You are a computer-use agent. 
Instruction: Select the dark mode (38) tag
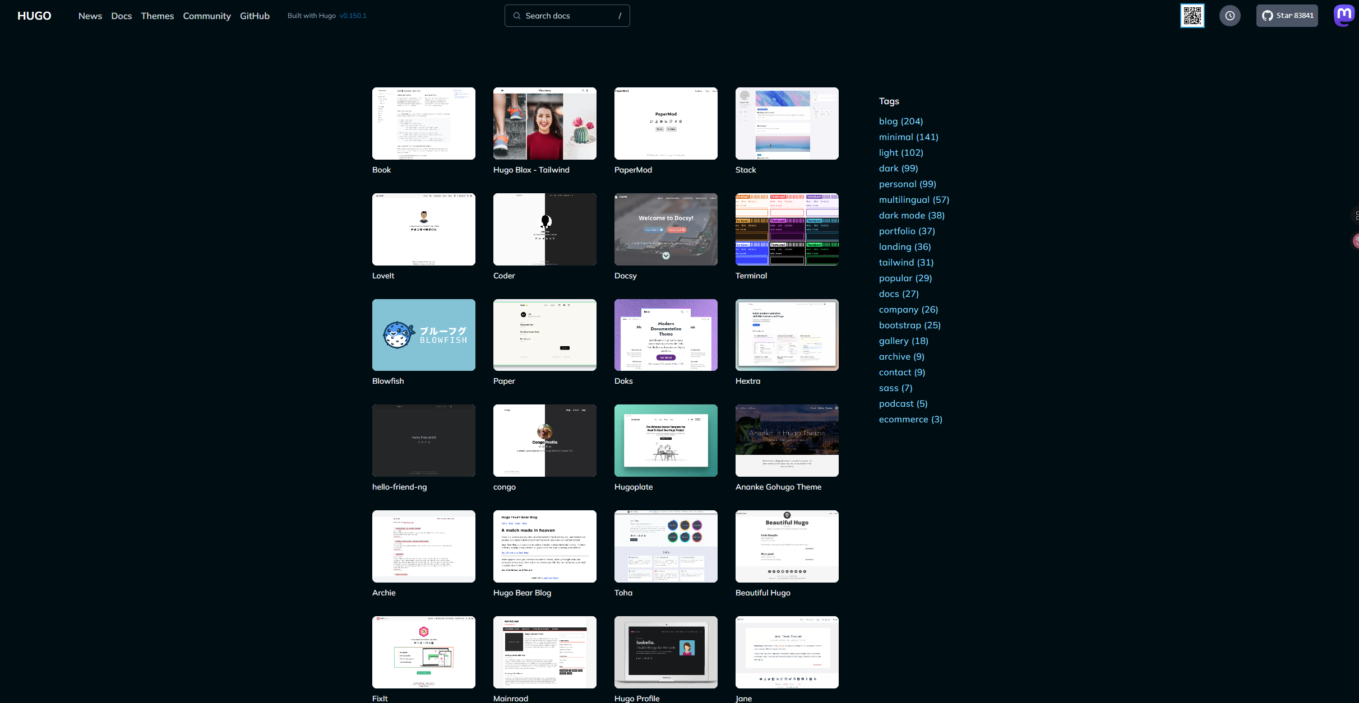[912, 215]
